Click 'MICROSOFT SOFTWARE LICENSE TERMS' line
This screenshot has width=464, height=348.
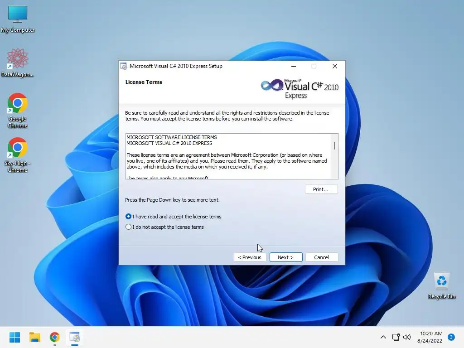click(172, 137)
